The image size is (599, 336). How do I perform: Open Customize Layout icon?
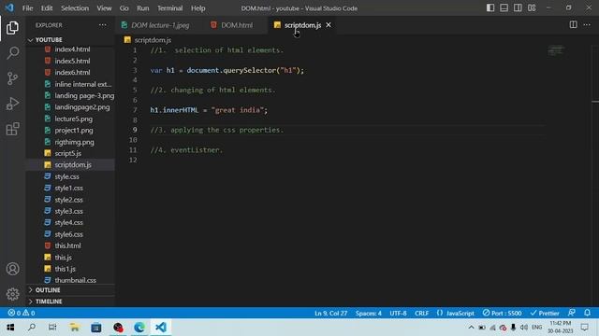click(x=532, y=8)
